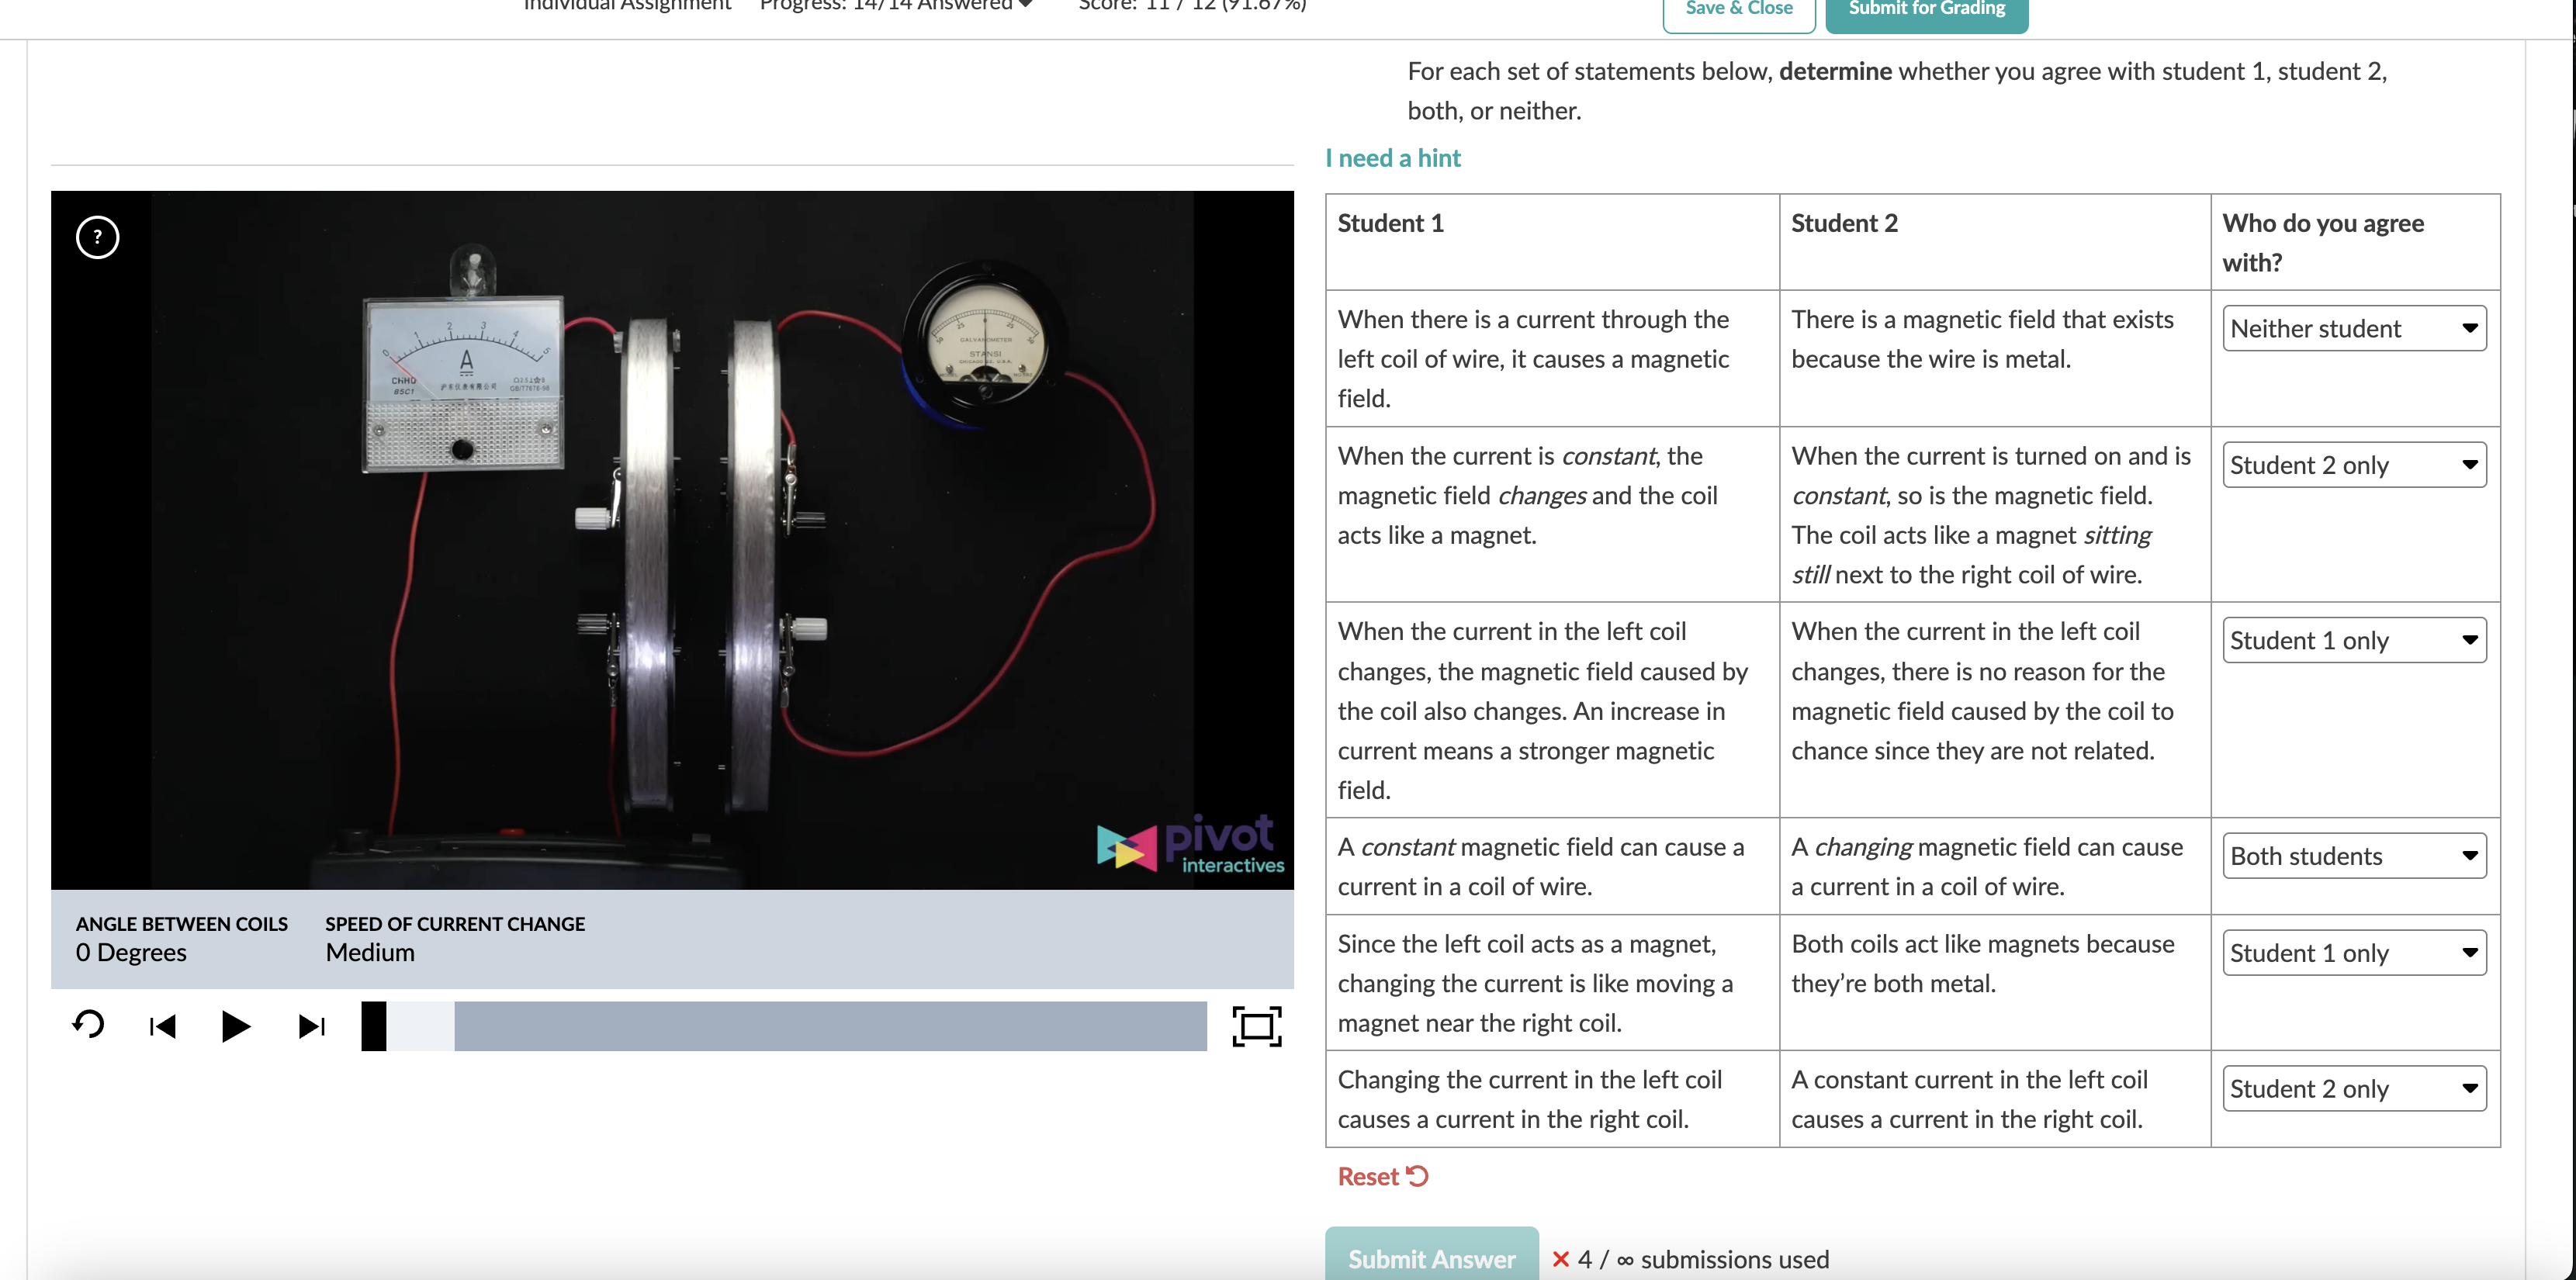2576x1280 pixels.
Task: Click Submit for Grading button
Action: click(1926, 10)
